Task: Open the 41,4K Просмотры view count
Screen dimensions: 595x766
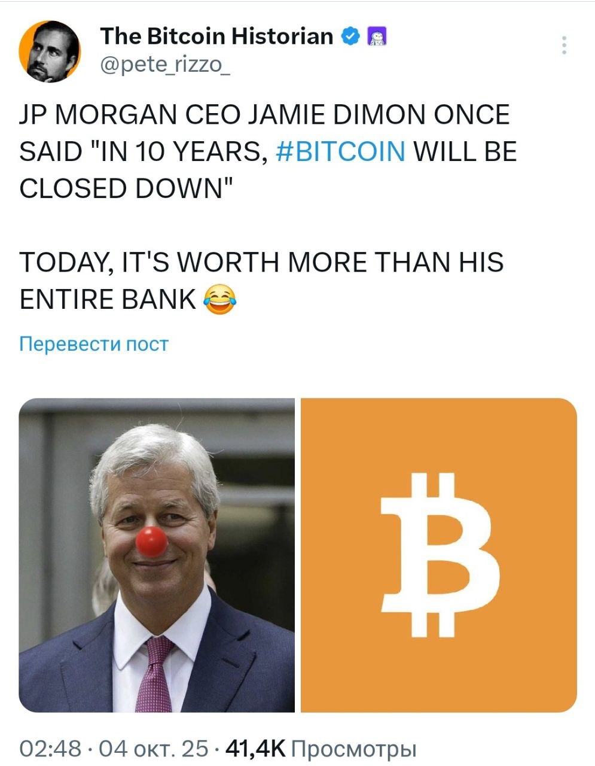Action: click(x=321, y=749)
